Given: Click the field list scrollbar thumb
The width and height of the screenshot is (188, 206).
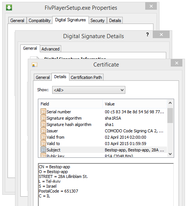Looking at the screenshot, I should coord(170,116).
